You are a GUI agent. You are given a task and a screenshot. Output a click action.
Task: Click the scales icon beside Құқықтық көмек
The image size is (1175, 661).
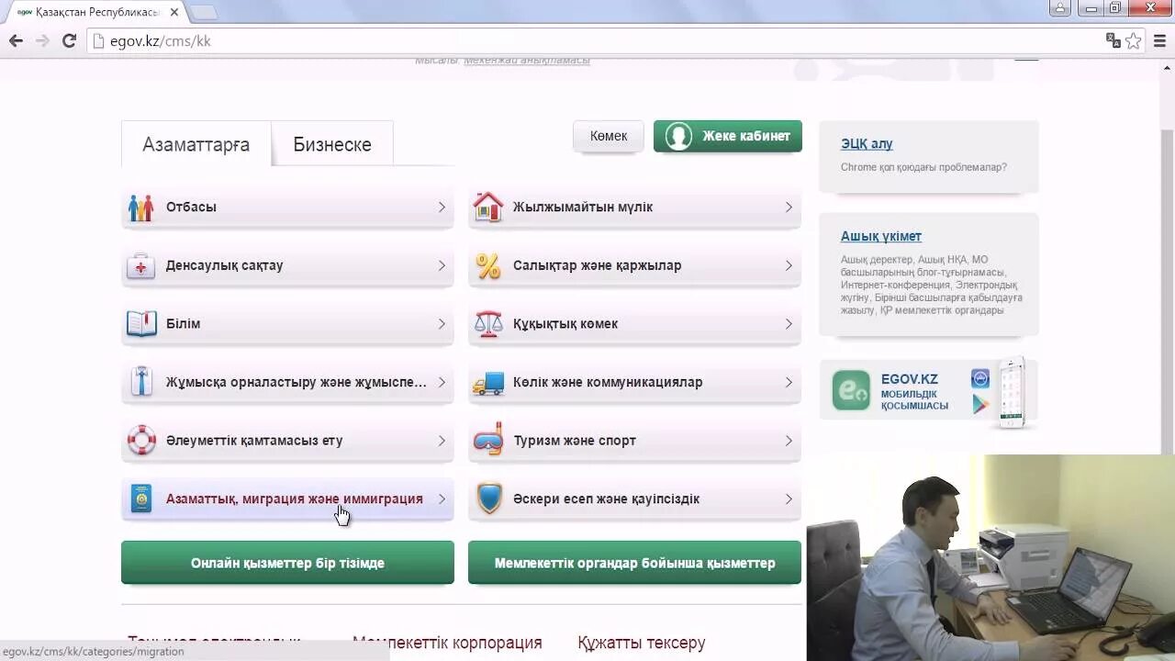click(x=487, y=324)
